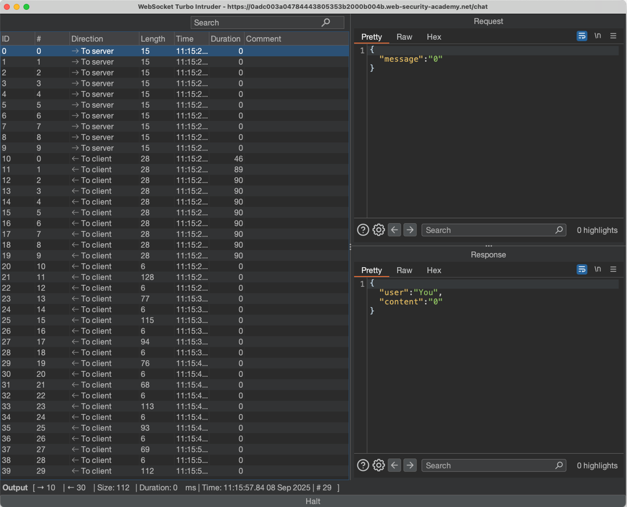Go to previous match in Request search
Screen dimensions: 627x507
[394, 230]
